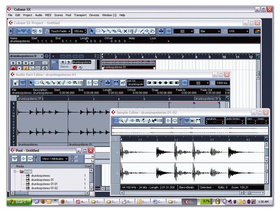Play selected clip in Pool window
Viewport: 280px width, 211px height.
(24, 159)
